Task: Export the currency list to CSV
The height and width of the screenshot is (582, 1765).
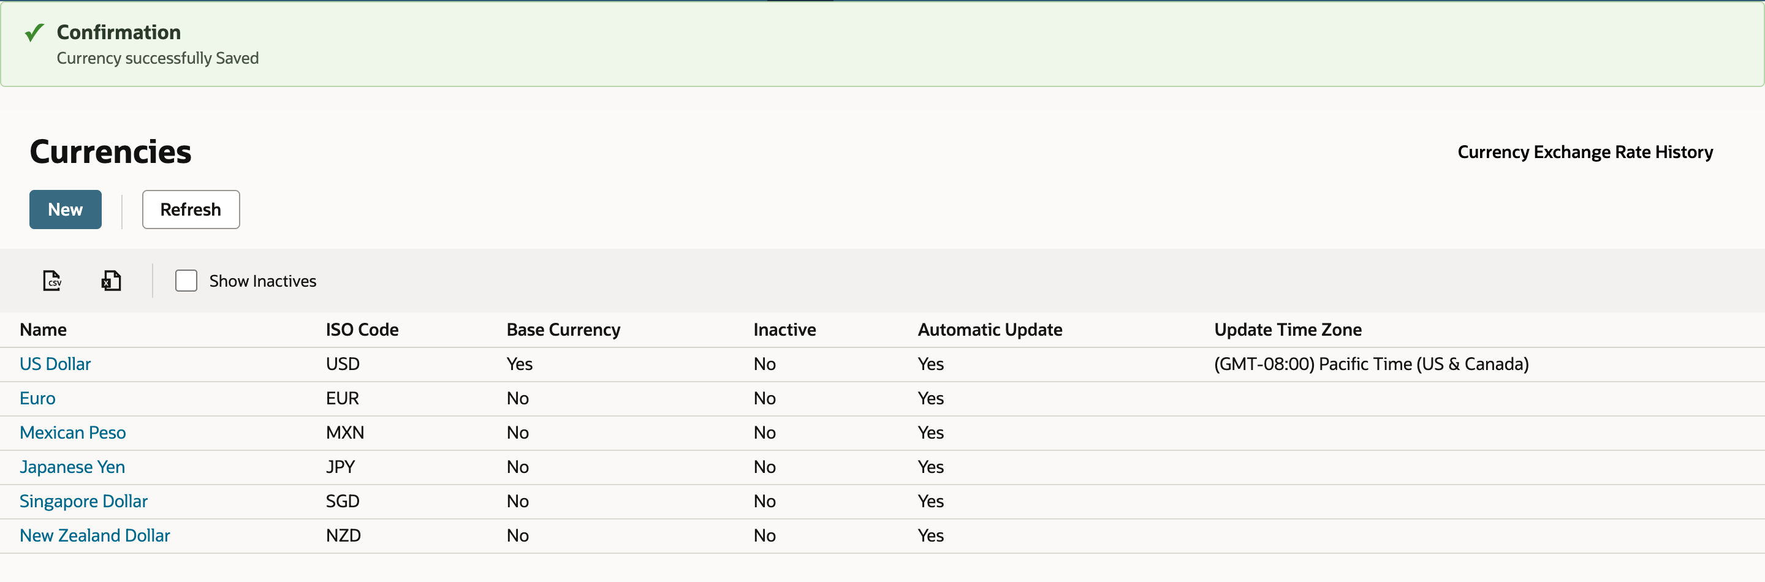Action: tap(52, 281)
